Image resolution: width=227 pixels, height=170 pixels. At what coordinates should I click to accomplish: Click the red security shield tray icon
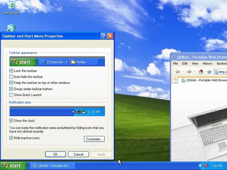click(206, 166)
